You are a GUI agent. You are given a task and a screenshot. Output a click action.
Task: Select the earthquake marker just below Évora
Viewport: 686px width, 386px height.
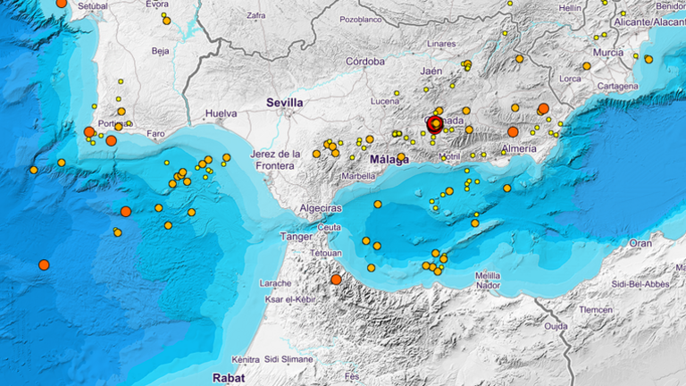click(x=166, y=21)
